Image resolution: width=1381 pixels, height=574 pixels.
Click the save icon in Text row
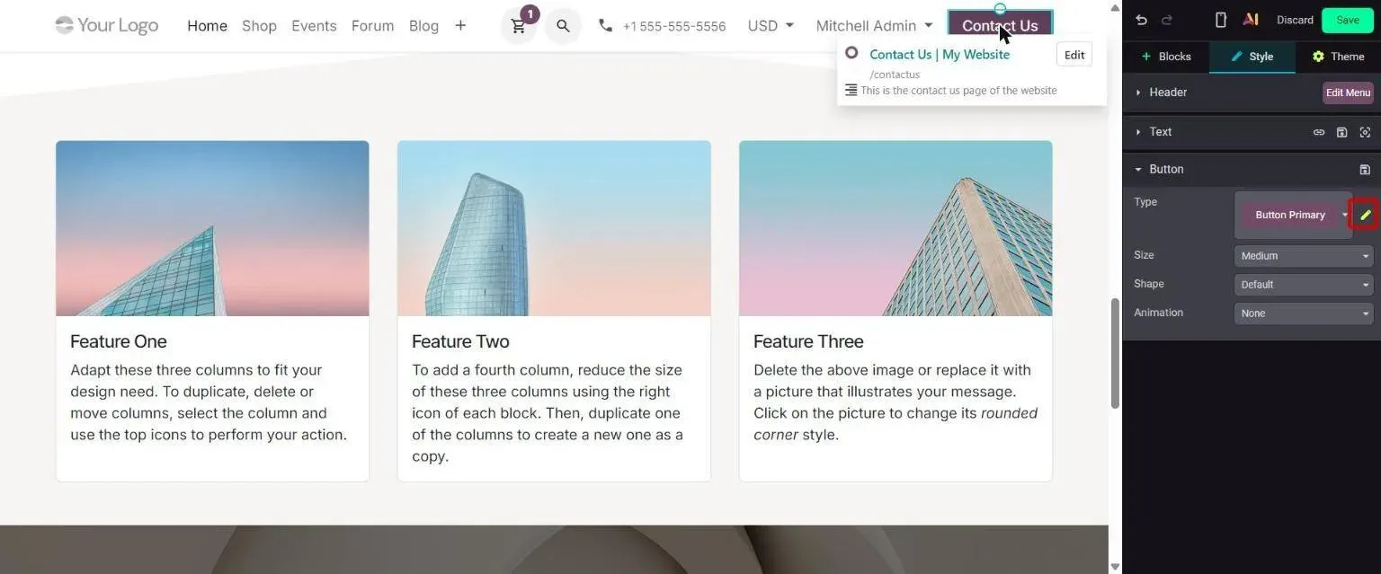[1341, 132]
